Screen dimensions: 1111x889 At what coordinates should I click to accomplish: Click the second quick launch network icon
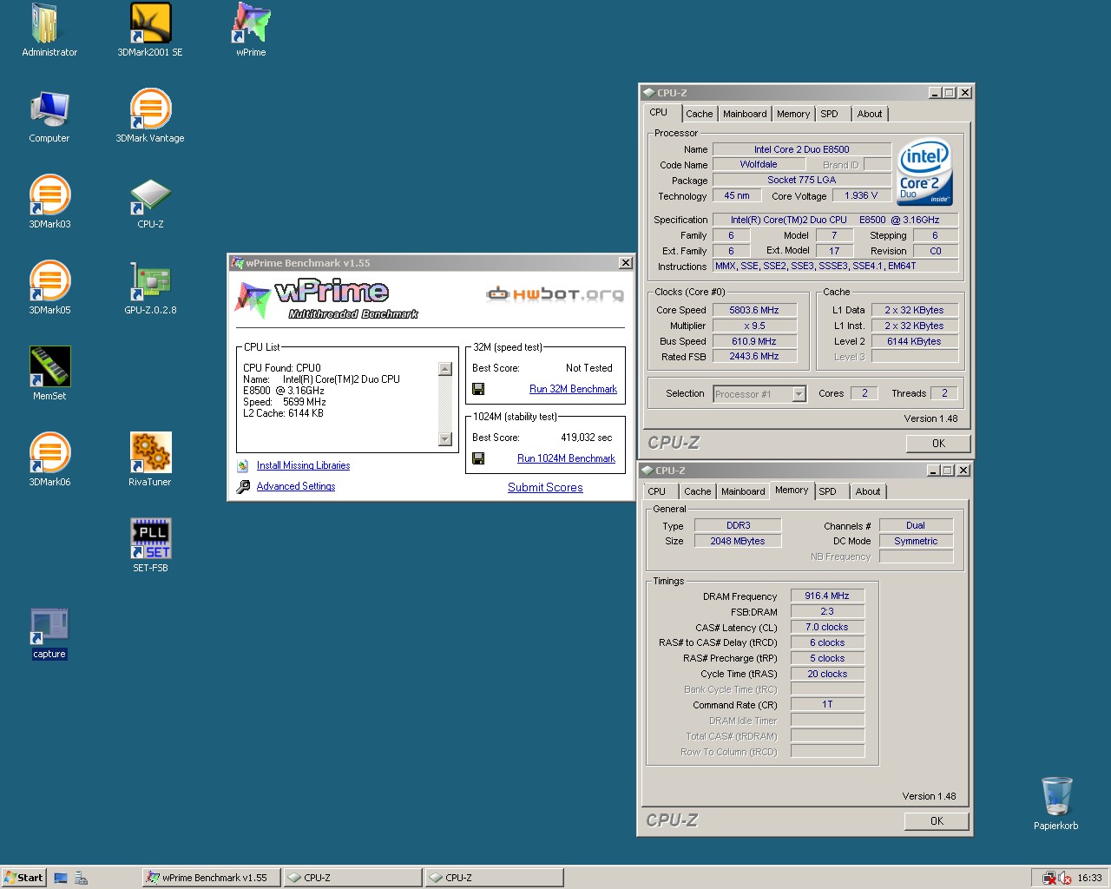[81, 879]
